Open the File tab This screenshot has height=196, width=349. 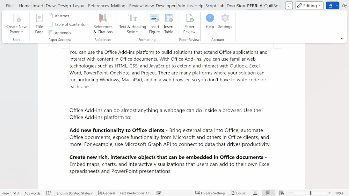(x=9, y=6)
